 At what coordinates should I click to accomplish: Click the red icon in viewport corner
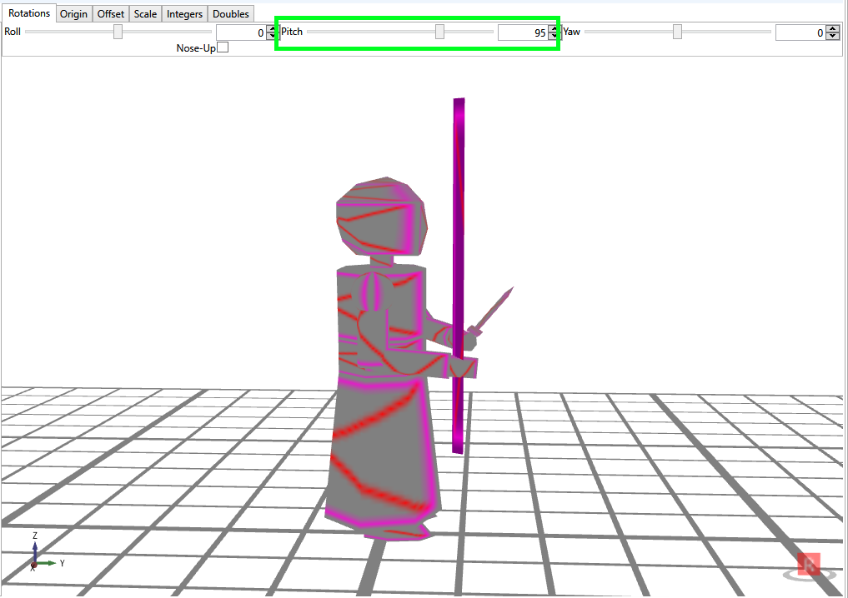[x=807, y=566]
